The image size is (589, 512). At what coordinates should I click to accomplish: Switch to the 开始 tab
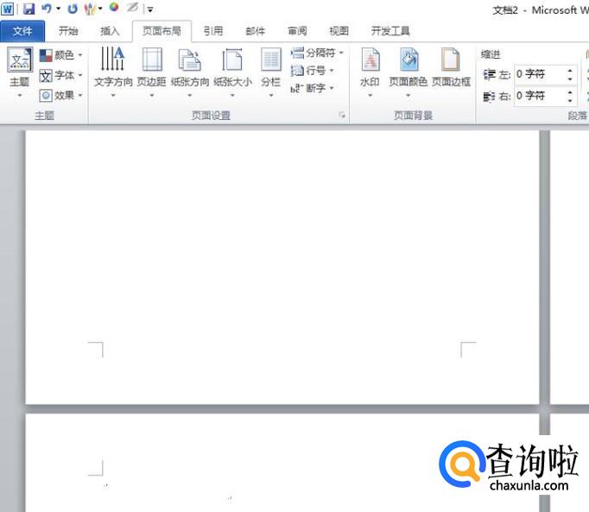(x=68, y=31)
